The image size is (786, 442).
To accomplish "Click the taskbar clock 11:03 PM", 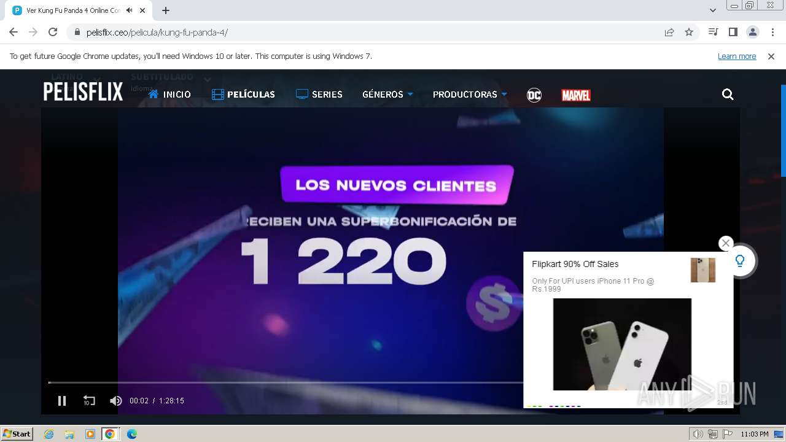I will [755, 434].
